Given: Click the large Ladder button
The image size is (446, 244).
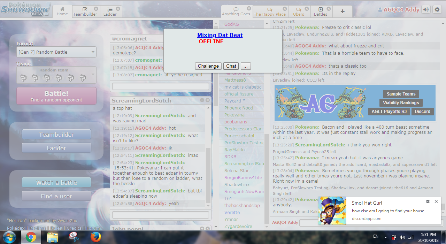Looking at the screenshot, I should point(56,148).
